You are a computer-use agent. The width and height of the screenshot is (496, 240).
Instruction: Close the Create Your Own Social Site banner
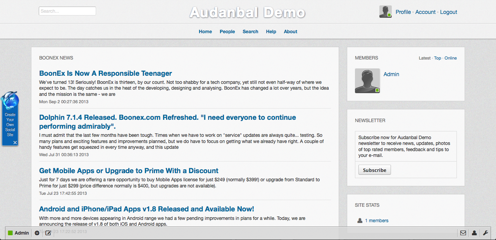tap(15, 143)
